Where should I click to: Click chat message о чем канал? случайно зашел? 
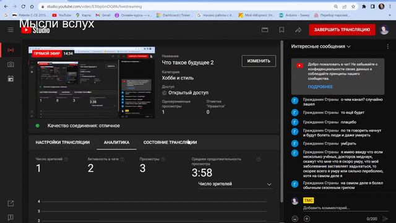[343, 102]
